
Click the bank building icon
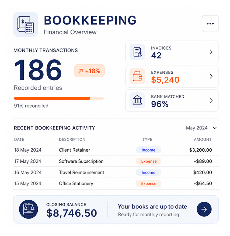[x=137, y=100]
